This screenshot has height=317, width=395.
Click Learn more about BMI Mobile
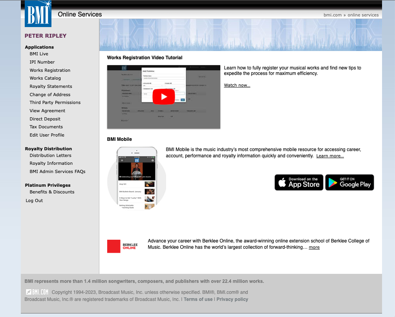330,156
